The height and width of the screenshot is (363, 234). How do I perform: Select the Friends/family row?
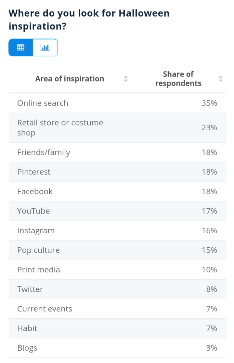117,152
